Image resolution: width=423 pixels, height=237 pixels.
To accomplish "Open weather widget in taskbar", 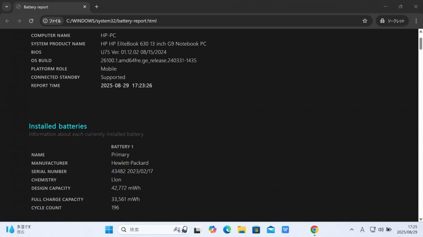I will 18,229.
